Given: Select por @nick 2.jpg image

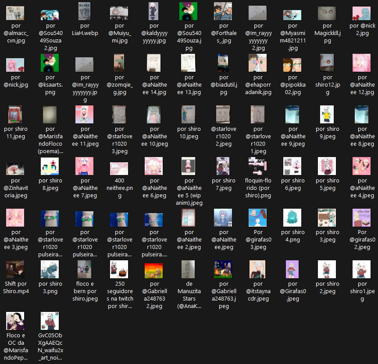Looking at the screenshot, I should [362, 13].
